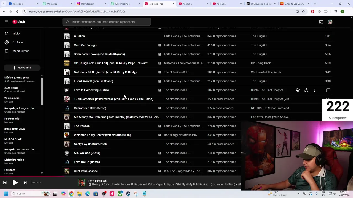The width and height of the screenshot is (353, 198).
Task: Tick the checkbox on the Love Is Everlasting row
Action: pos(328,90)
